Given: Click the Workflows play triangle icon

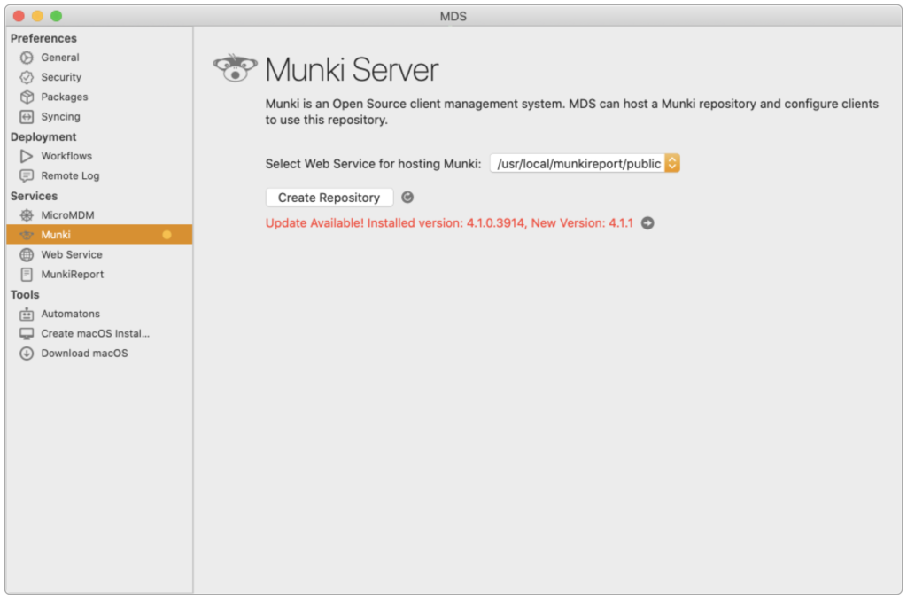Looking at the screenshot, I should 27,156.
